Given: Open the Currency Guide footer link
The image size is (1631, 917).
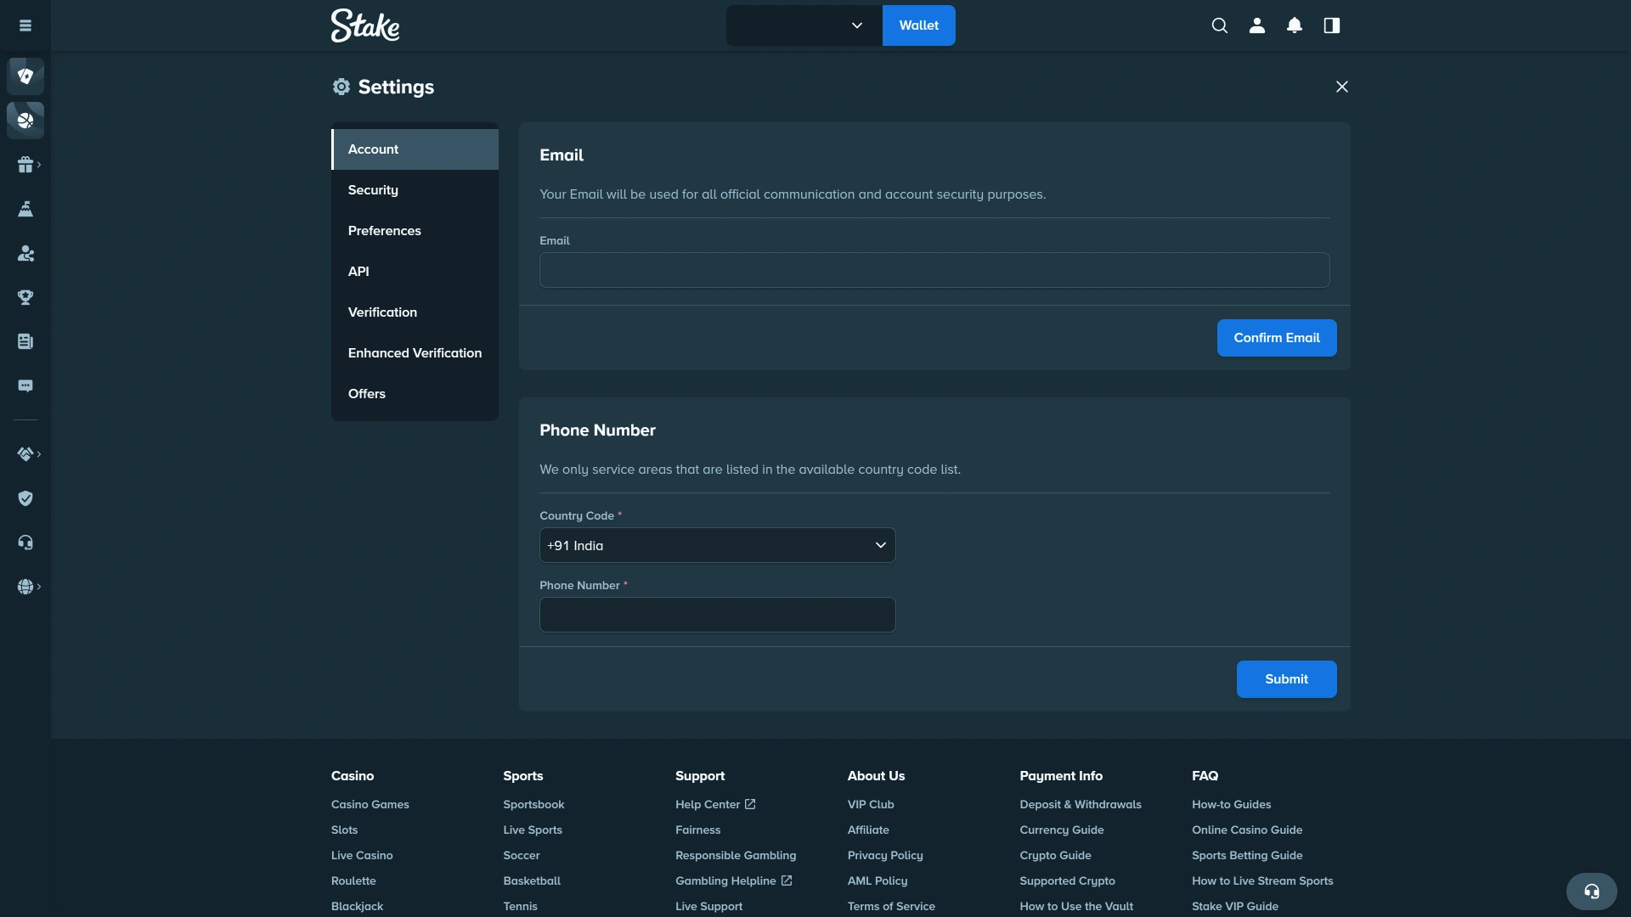Looking at the screenshot, I should pos(1062,830).
